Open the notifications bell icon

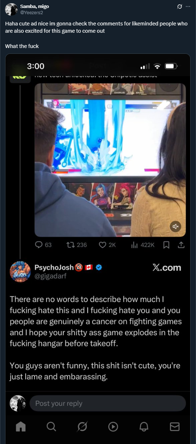(x=144, y=426)
